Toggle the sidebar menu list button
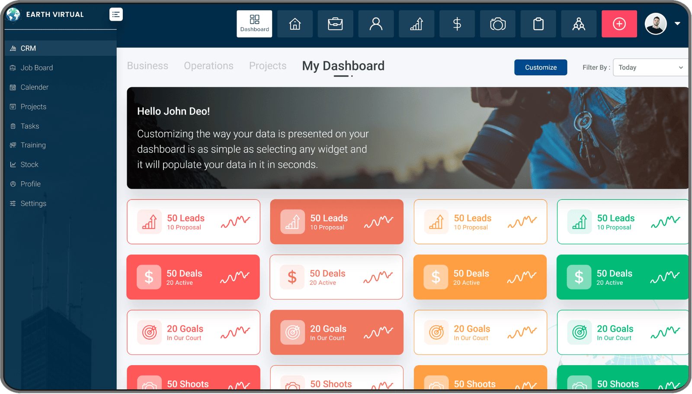This screenshot has height=394, width=692. coord(116,14)
